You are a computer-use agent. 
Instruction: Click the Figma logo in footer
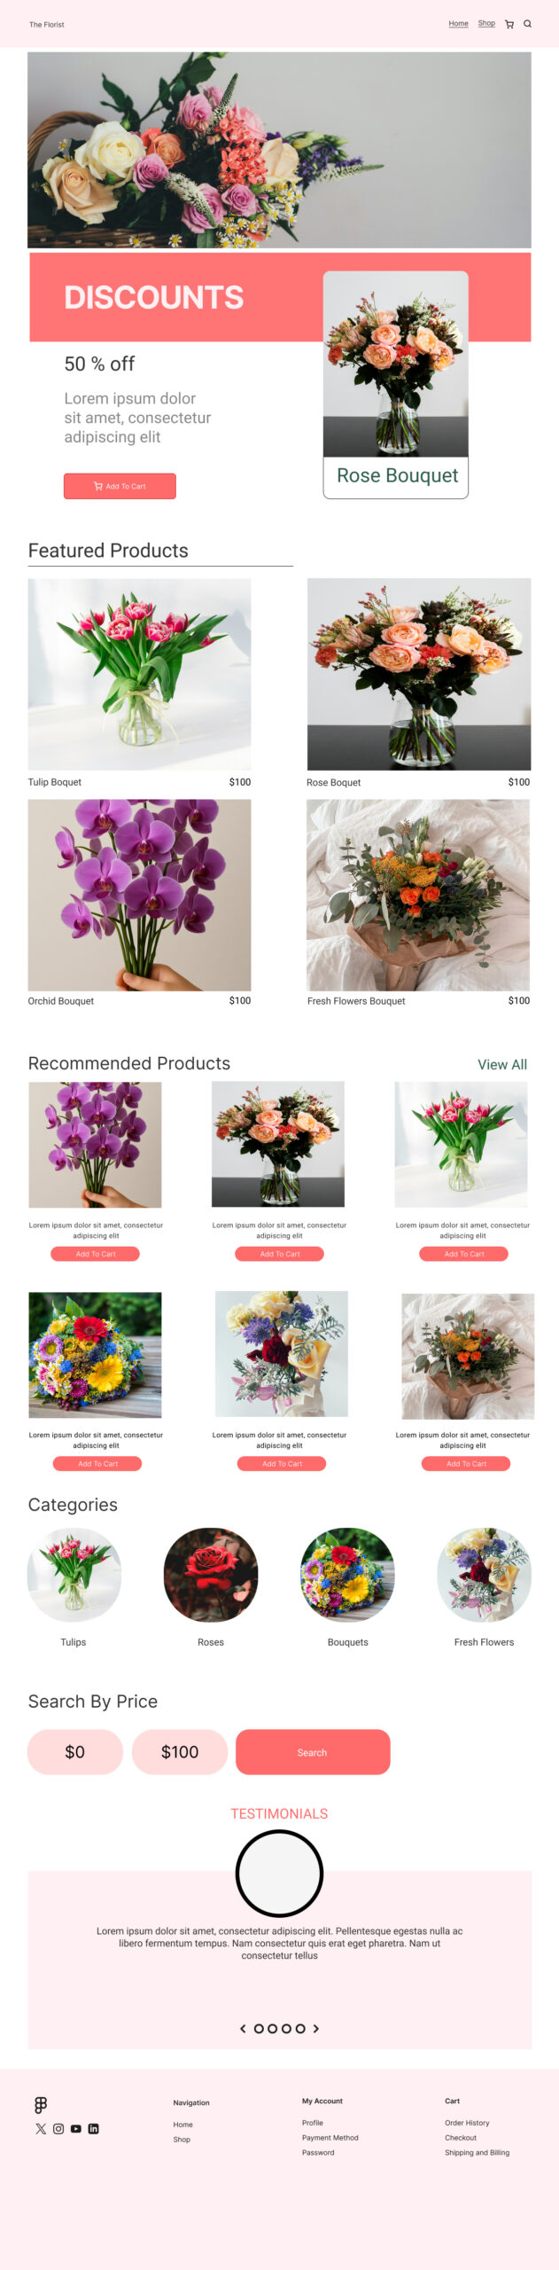(x=41, y=2104)
